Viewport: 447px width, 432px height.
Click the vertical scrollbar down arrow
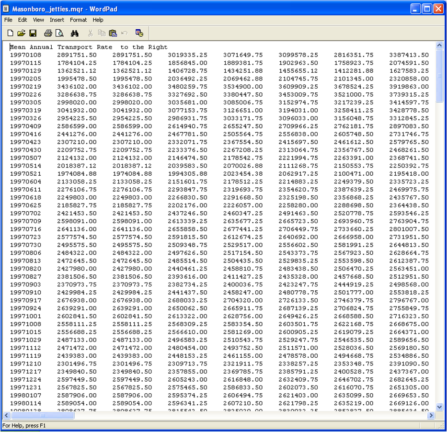click(440, 407)
